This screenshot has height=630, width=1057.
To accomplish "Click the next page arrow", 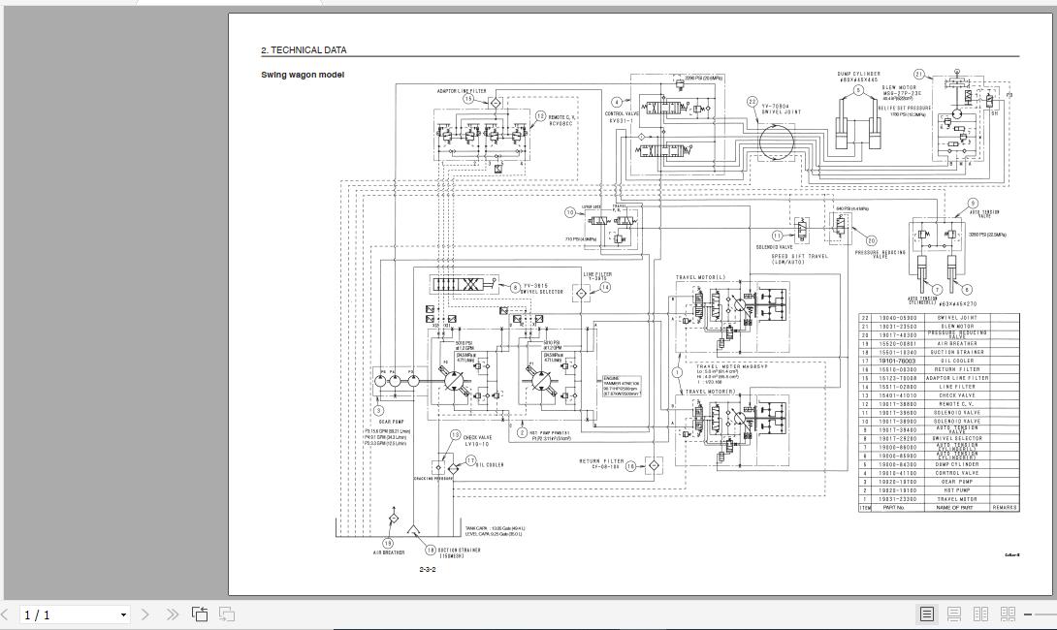I will [145, 614].
